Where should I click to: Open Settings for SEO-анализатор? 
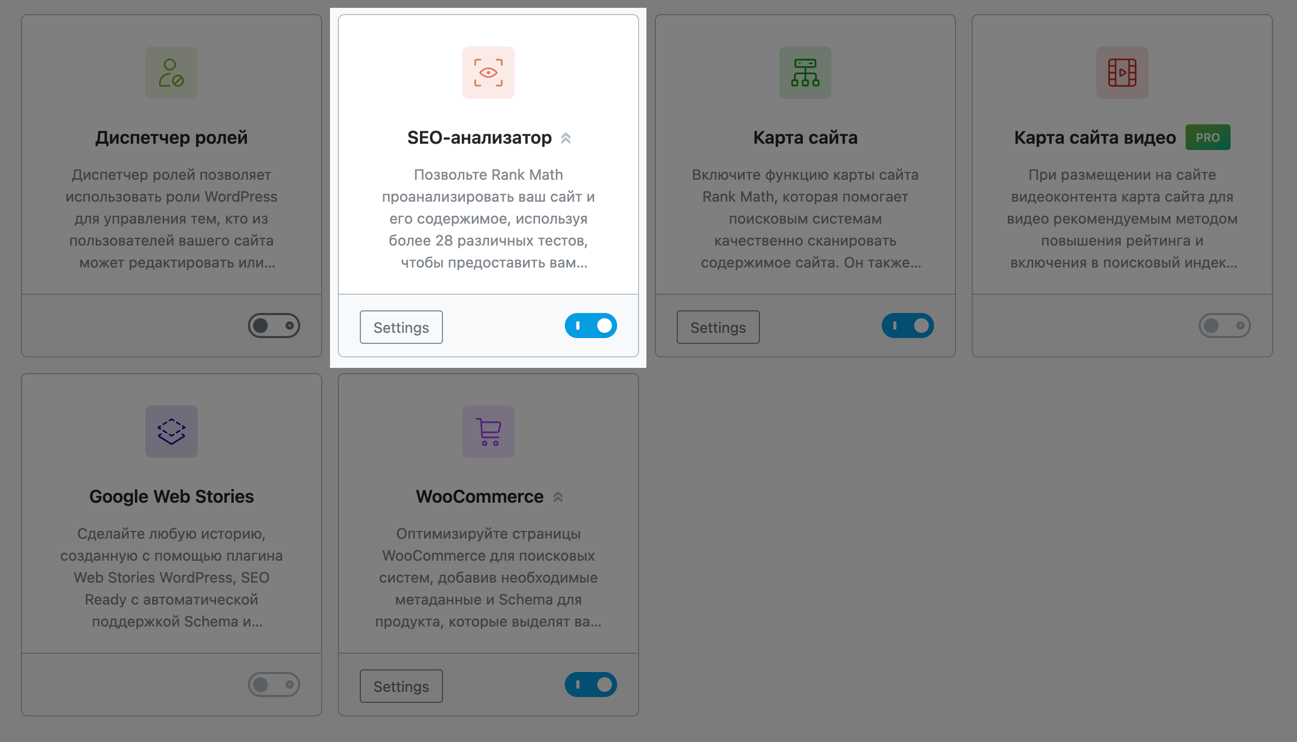coord(401,327)
